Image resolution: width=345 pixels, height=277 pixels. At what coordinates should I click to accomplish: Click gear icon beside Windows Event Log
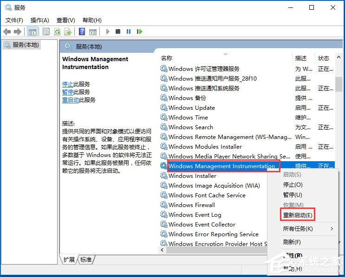point(164,214)
